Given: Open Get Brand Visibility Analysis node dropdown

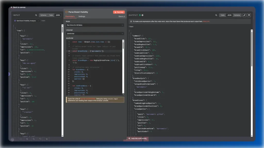Looking at the screenshot, I should pyautogui.click(x=27, y=21).
